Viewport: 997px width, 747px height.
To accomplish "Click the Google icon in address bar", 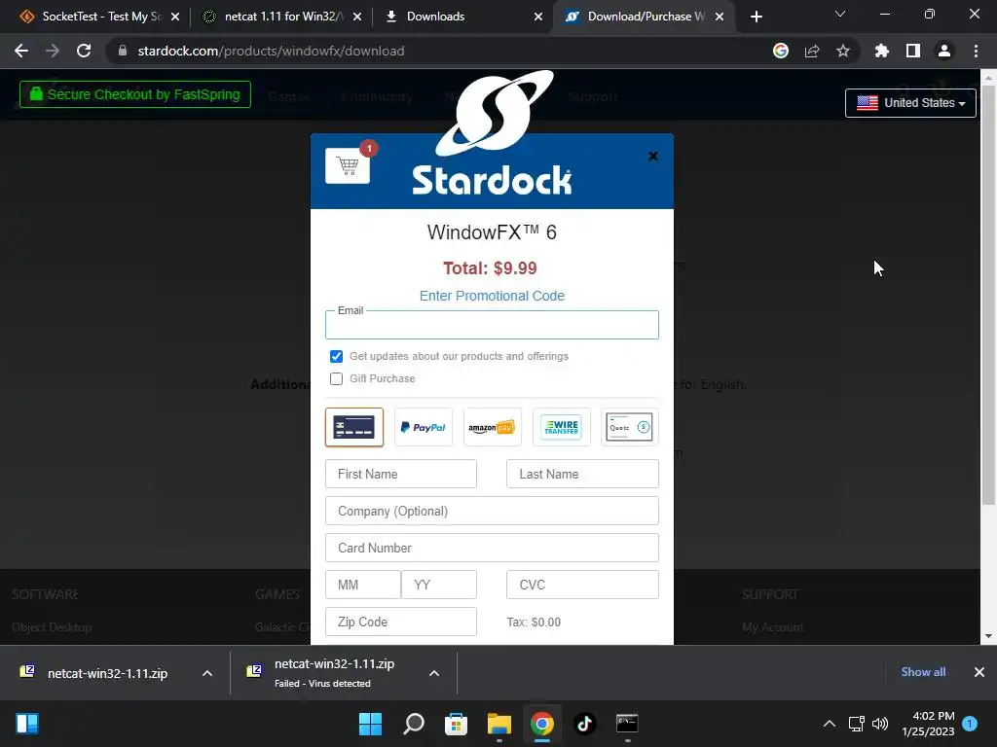I will click(781, 51).
